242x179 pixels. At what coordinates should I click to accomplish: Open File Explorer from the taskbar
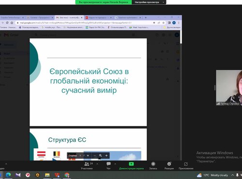[x=47, y=175]
